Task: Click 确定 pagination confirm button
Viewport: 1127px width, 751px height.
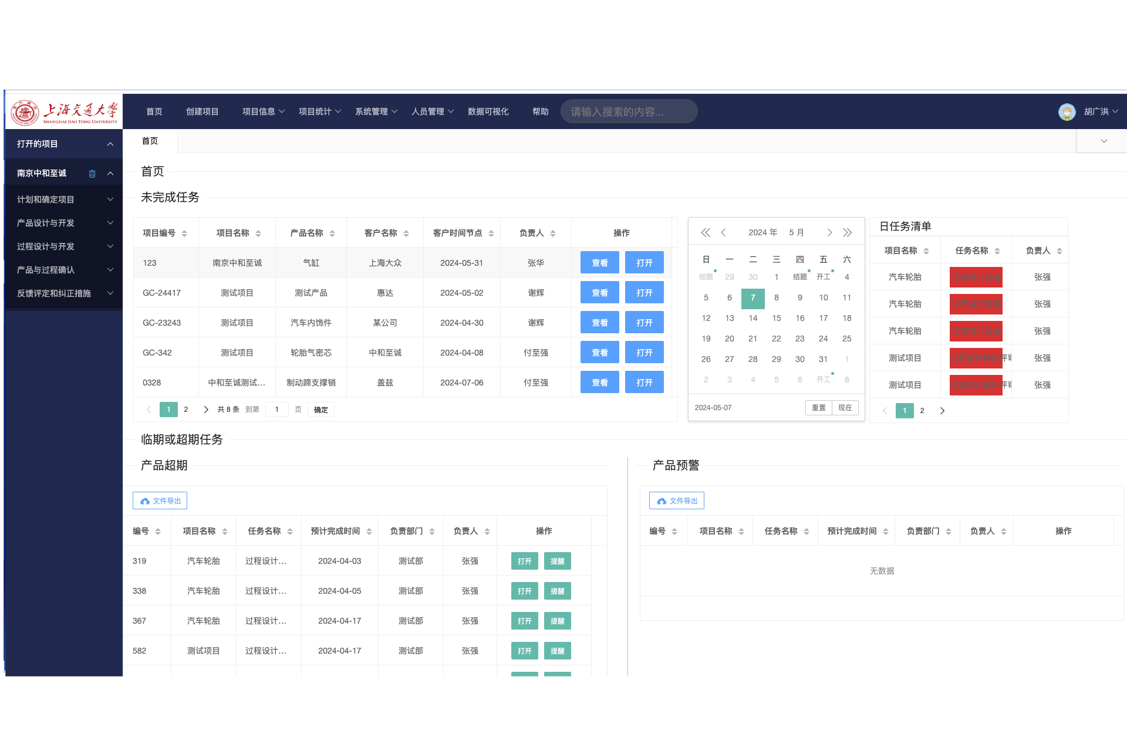Action: [321, 410]
